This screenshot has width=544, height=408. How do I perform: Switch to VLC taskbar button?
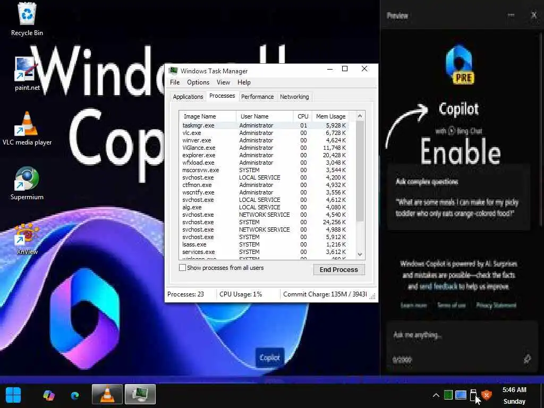(107, 394)
